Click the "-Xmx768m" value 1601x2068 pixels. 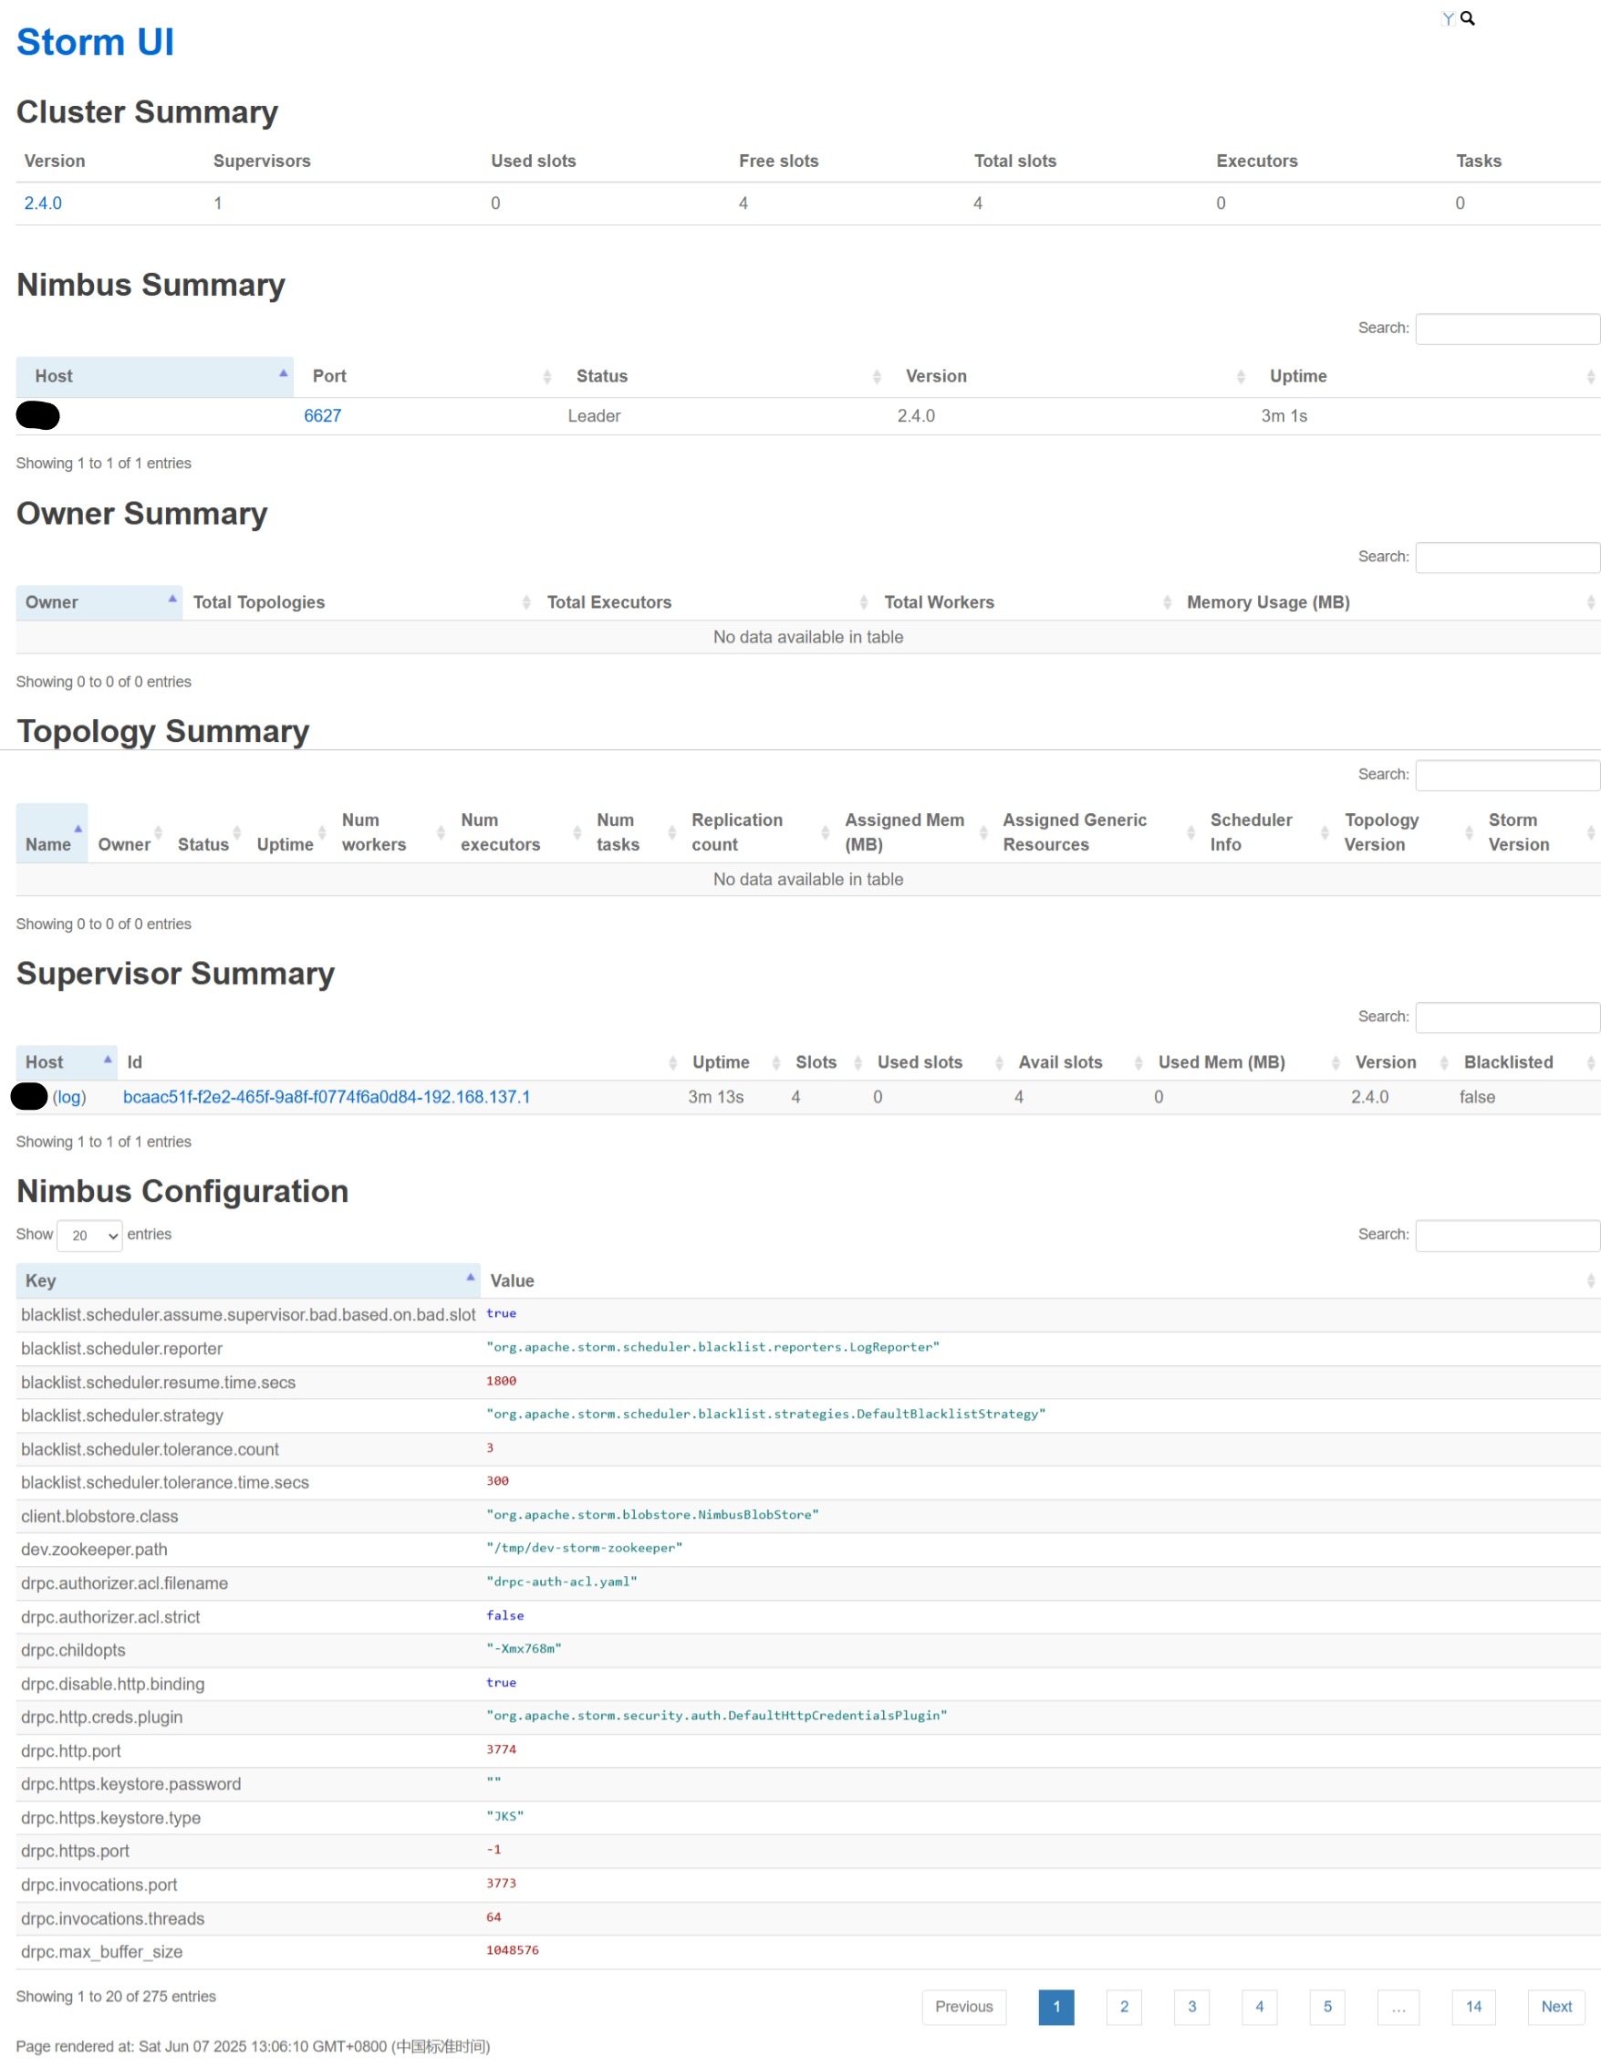tap(524, 1649)
